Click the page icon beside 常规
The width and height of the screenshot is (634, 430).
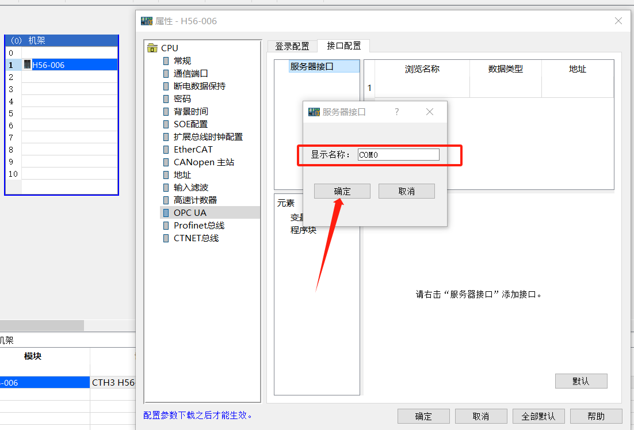(x=166, y=61)
